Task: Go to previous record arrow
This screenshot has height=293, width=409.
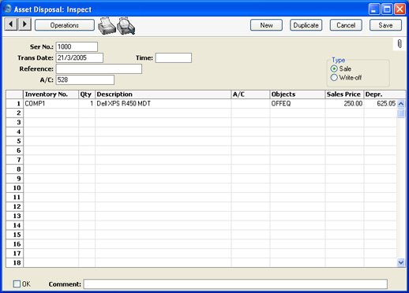Action: click(11, 24)
